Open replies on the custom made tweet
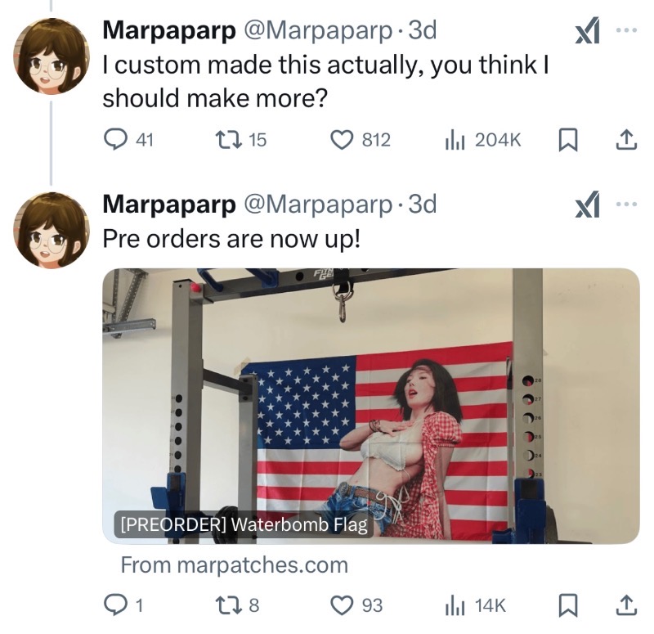The image size is (654, 634). click(x=128, y=140)
